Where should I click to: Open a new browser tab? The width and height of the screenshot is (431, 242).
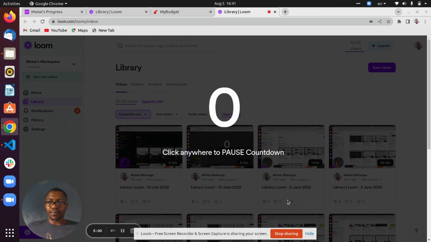[285, 12]
